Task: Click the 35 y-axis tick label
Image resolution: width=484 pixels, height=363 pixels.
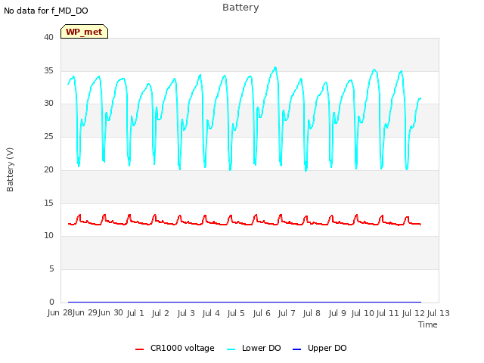Action: (x=48, y=70)
